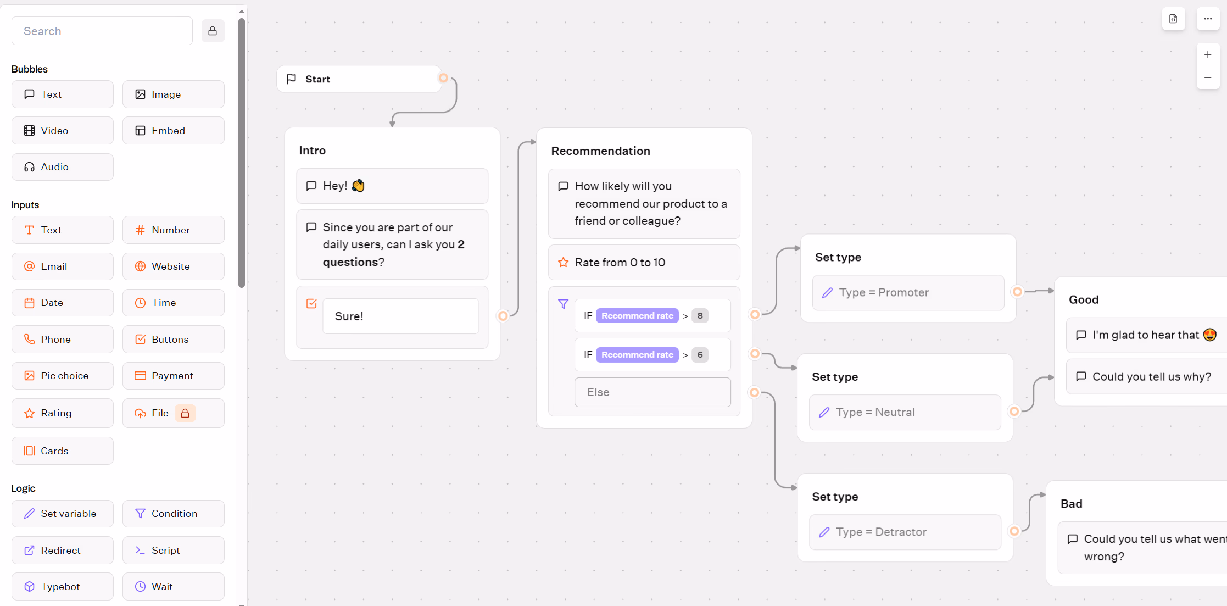Click the lock badge on File block
This screenshot has width=1227, height=606.
pyautogui.click(x=185, y=413)
